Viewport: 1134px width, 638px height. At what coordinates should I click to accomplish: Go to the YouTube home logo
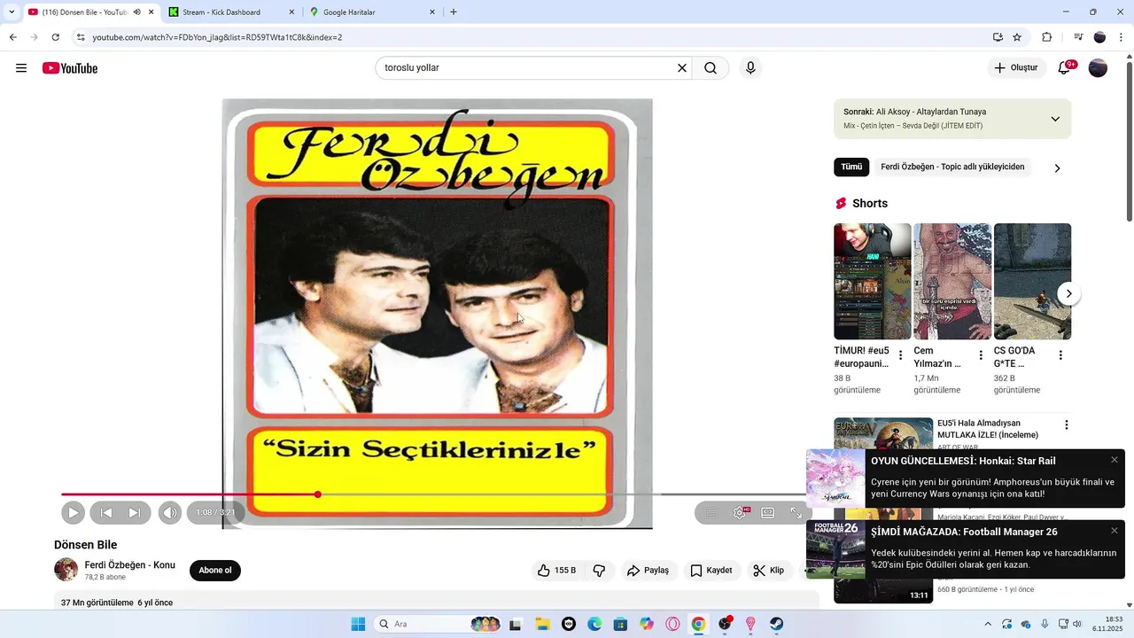70,68
